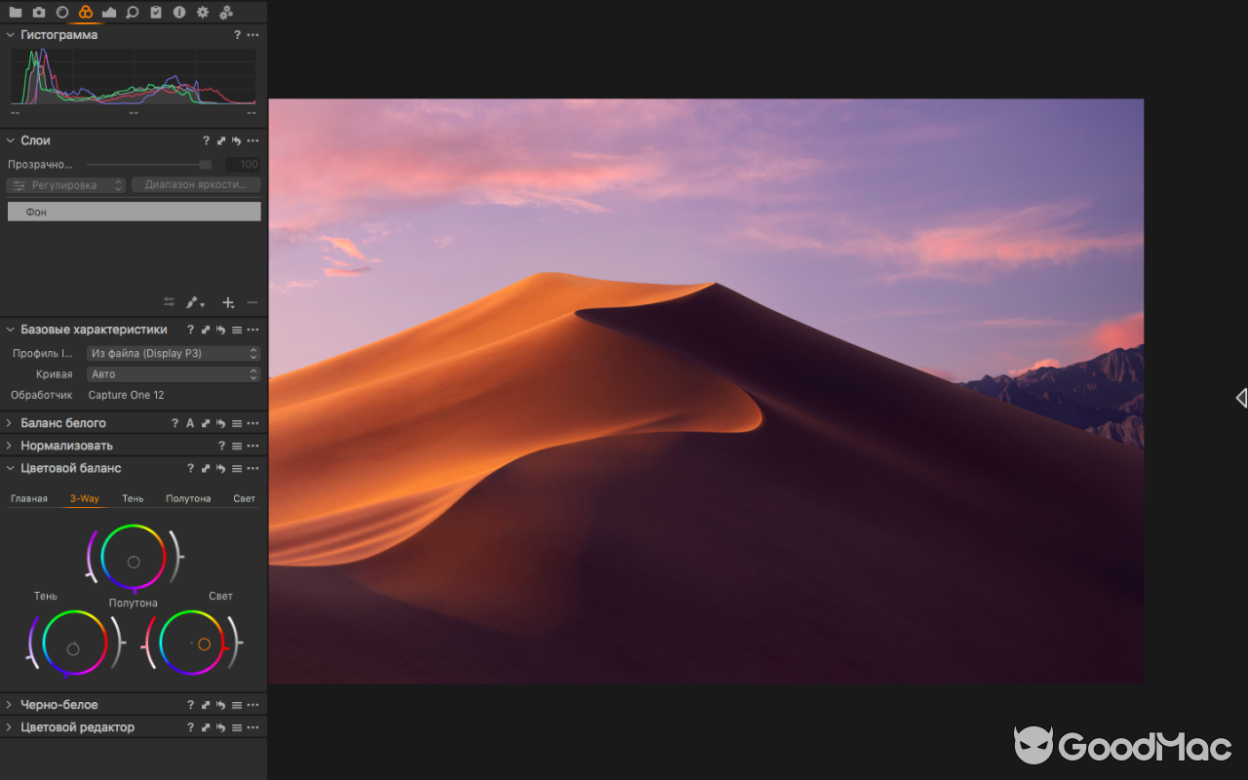Click the plus icon to add a new layer
This screenshot has width=1248, height=780.
coord(228,302)
